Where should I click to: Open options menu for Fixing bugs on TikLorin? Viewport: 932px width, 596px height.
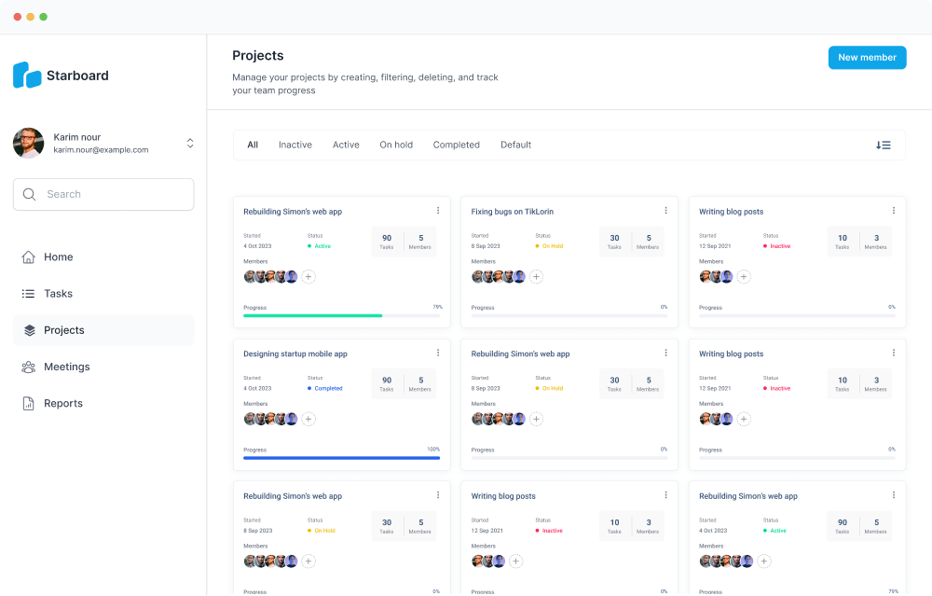click(x=665, y=211)
